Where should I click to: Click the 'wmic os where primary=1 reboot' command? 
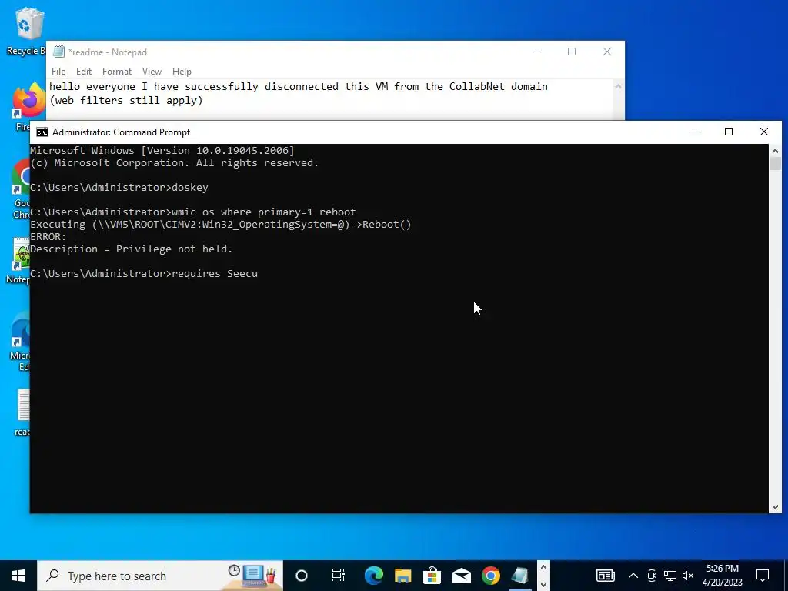coord(264,212)
